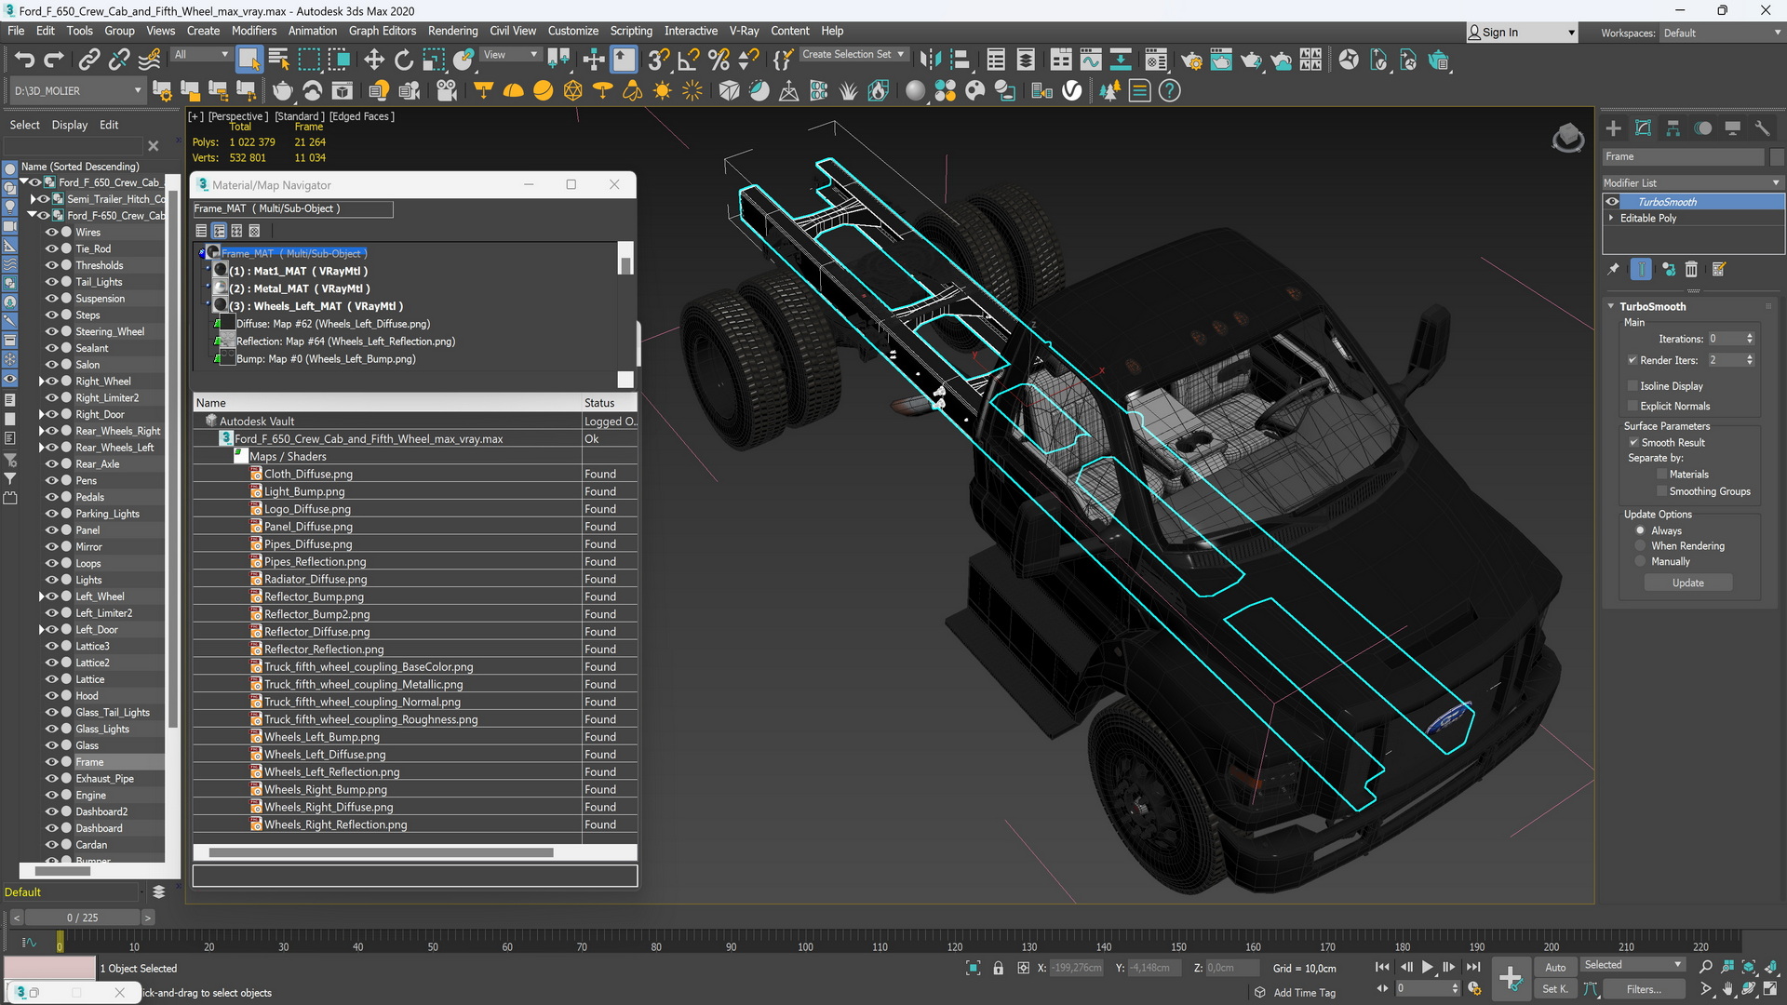Viewport: 1787px width, 1005px height.
Task: Enable Isoline Display checkbox
Action: pos(1632,386)
